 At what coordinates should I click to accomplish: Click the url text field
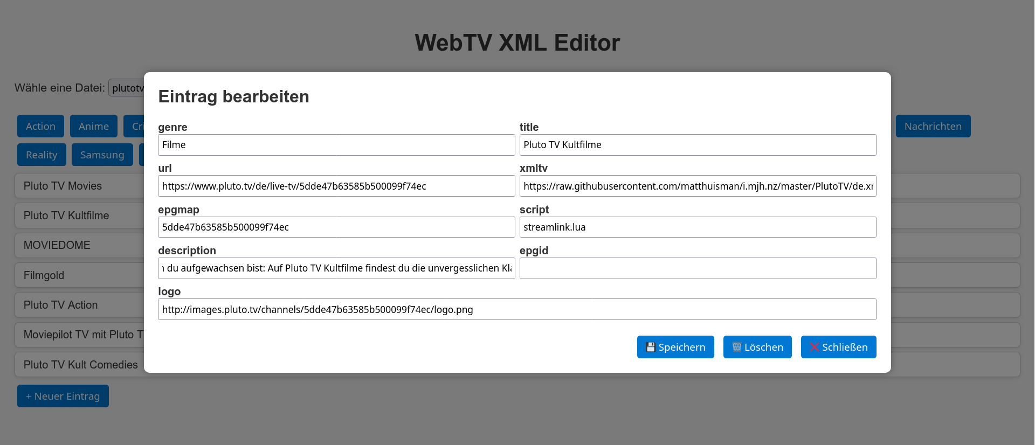[336, 186]
